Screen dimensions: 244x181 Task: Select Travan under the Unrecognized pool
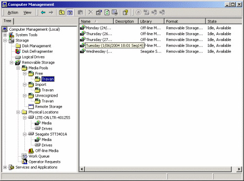tap(48, 101)
